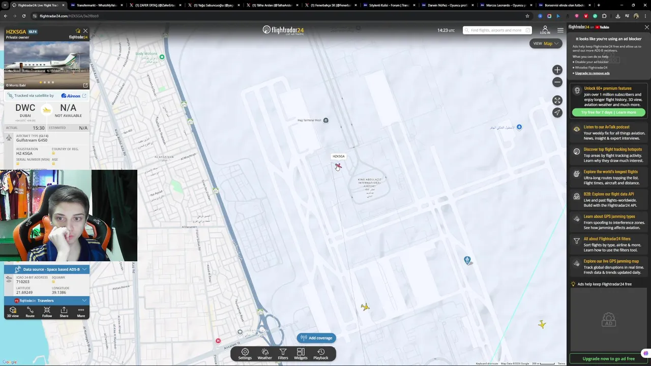Click the hospital H marker on map

click(x=218, y=341)
